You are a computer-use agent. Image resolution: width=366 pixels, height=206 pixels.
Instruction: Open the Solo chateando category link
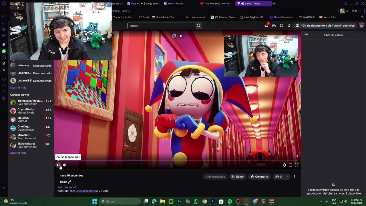coord(67,187)
